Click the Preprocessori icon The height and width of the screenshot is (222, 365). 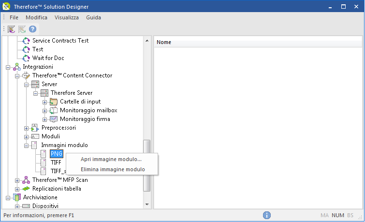[35, 128]
